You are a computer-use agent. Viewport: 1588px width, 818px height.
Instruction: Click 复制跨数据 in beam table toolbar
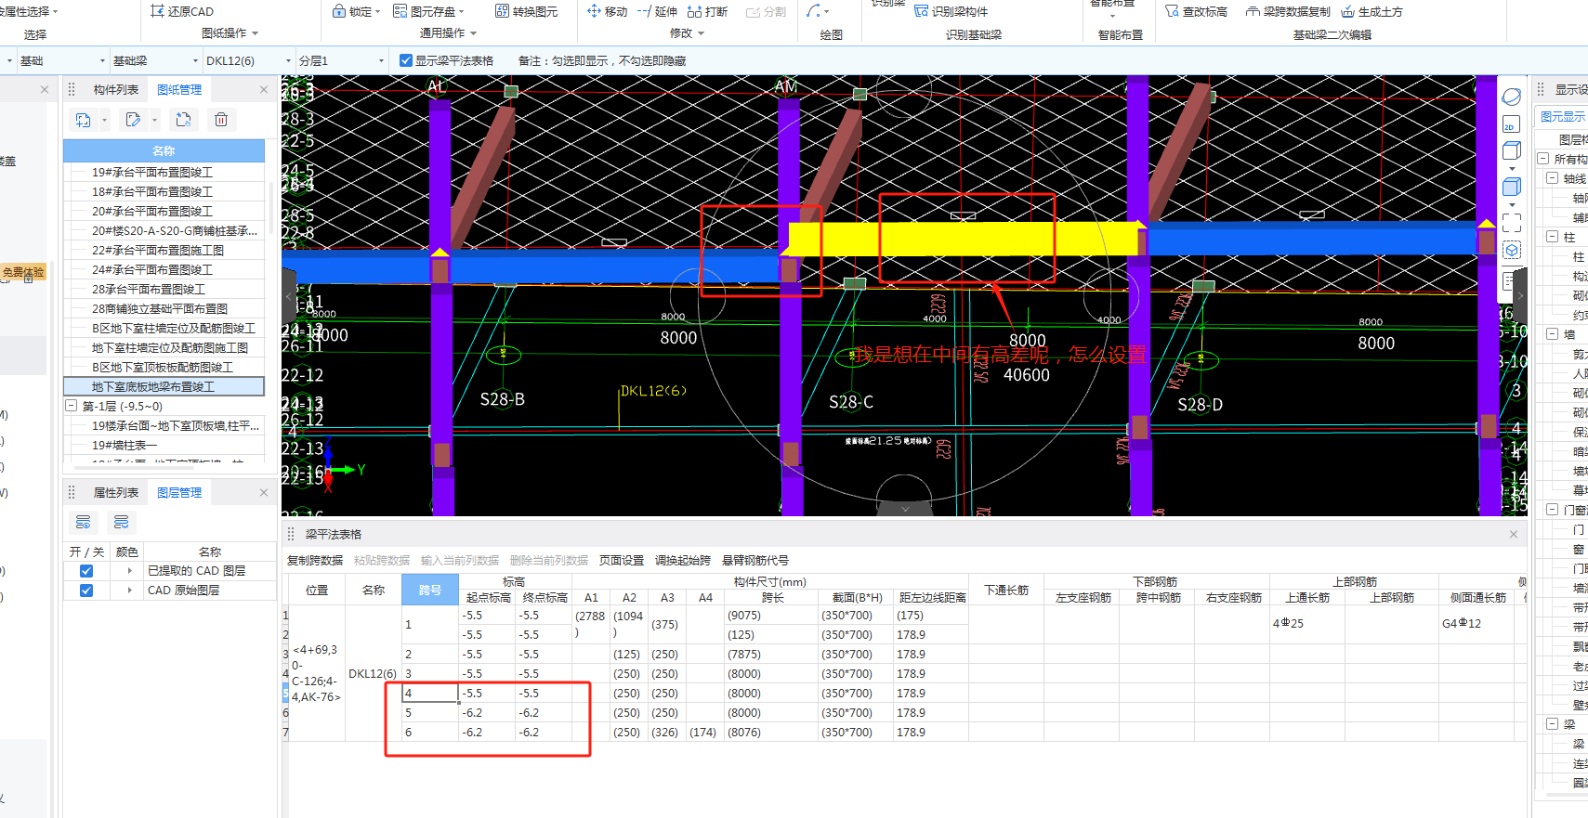(315, 561)
